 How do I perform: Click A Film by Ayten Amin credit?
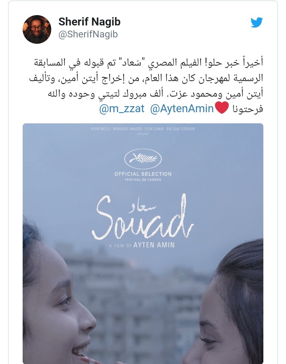point(142,245)
